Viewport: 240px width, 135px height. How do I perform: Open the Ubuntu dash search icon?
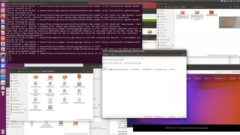3,5
